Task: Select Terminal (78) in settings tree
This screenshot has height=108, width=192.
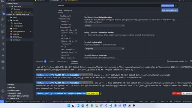Action: click(x=66, y=24)
